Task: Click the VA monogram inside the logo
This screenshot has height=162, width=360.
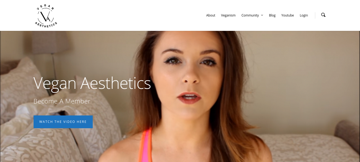Action: click(46, 16)
